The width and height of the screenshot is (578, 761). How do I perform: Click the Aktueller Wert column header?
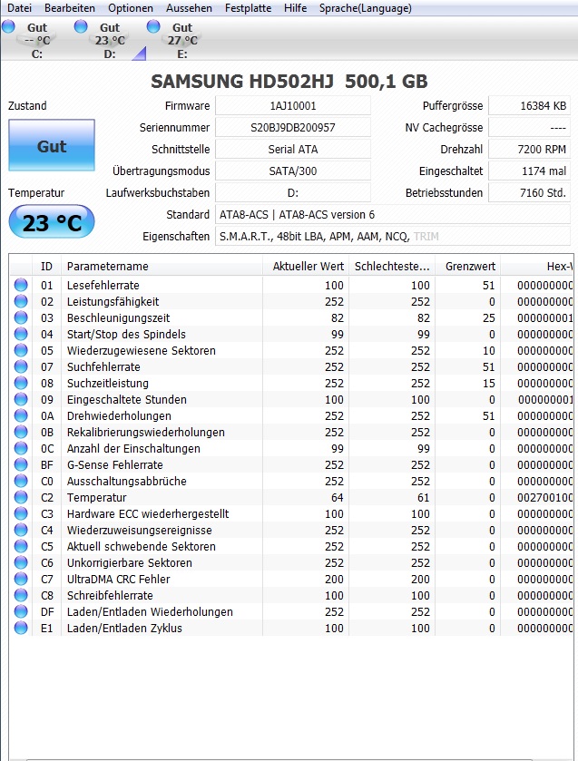306,267
